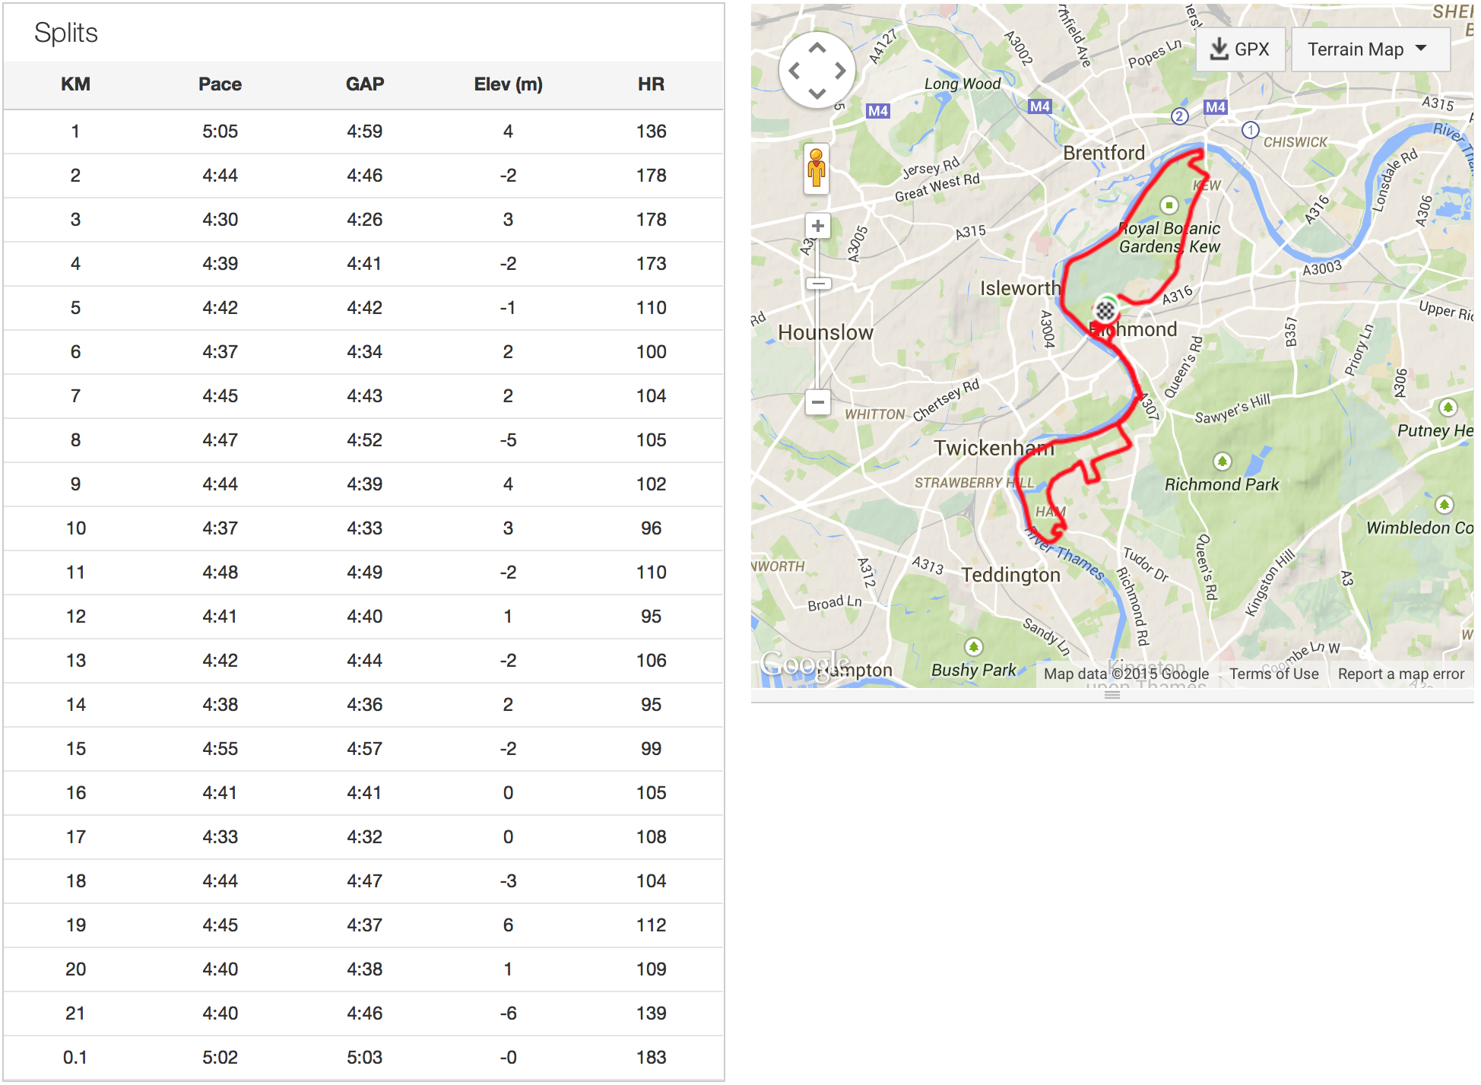The image size is (1481, 1085).
Task: Click the HR column header
Action: 651,84
